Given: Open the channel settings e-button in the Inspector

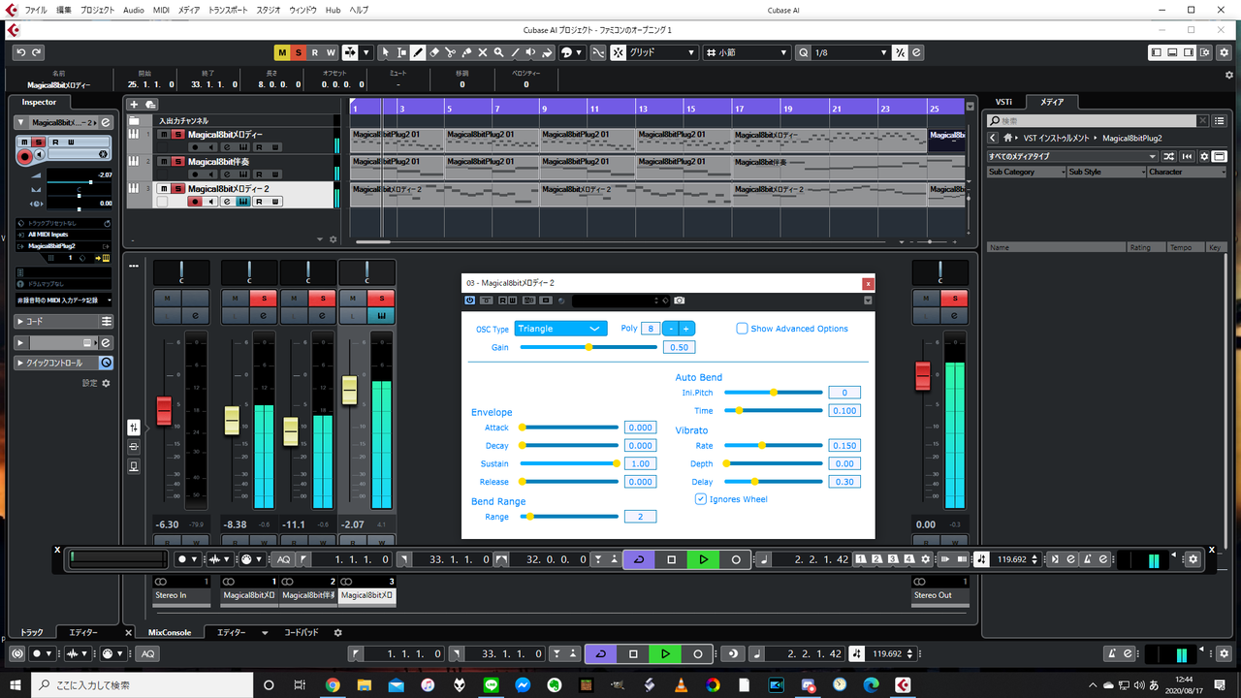Looking at the screenshot, I should coord(105,123).
